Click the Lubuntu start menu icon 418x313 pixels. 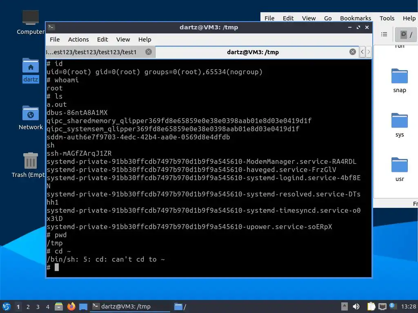coord(6,306)
